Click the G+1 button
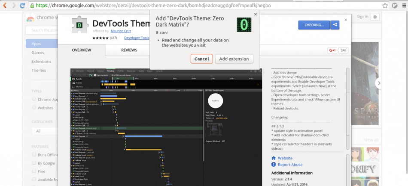408x186 pixels. (332, 50)
